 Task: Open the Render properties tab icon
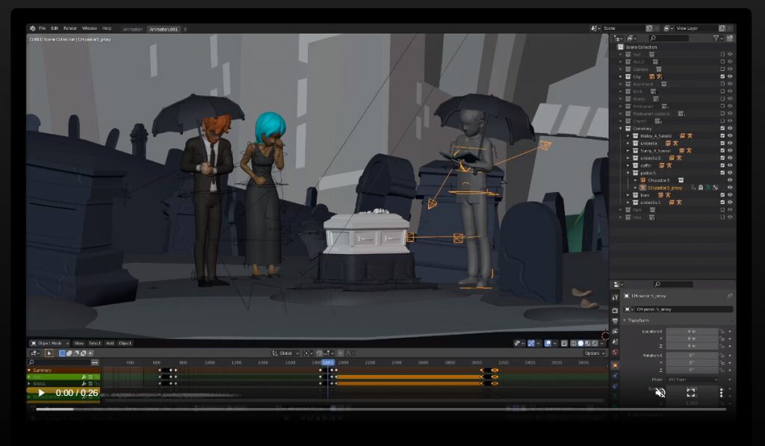(615, 310)
